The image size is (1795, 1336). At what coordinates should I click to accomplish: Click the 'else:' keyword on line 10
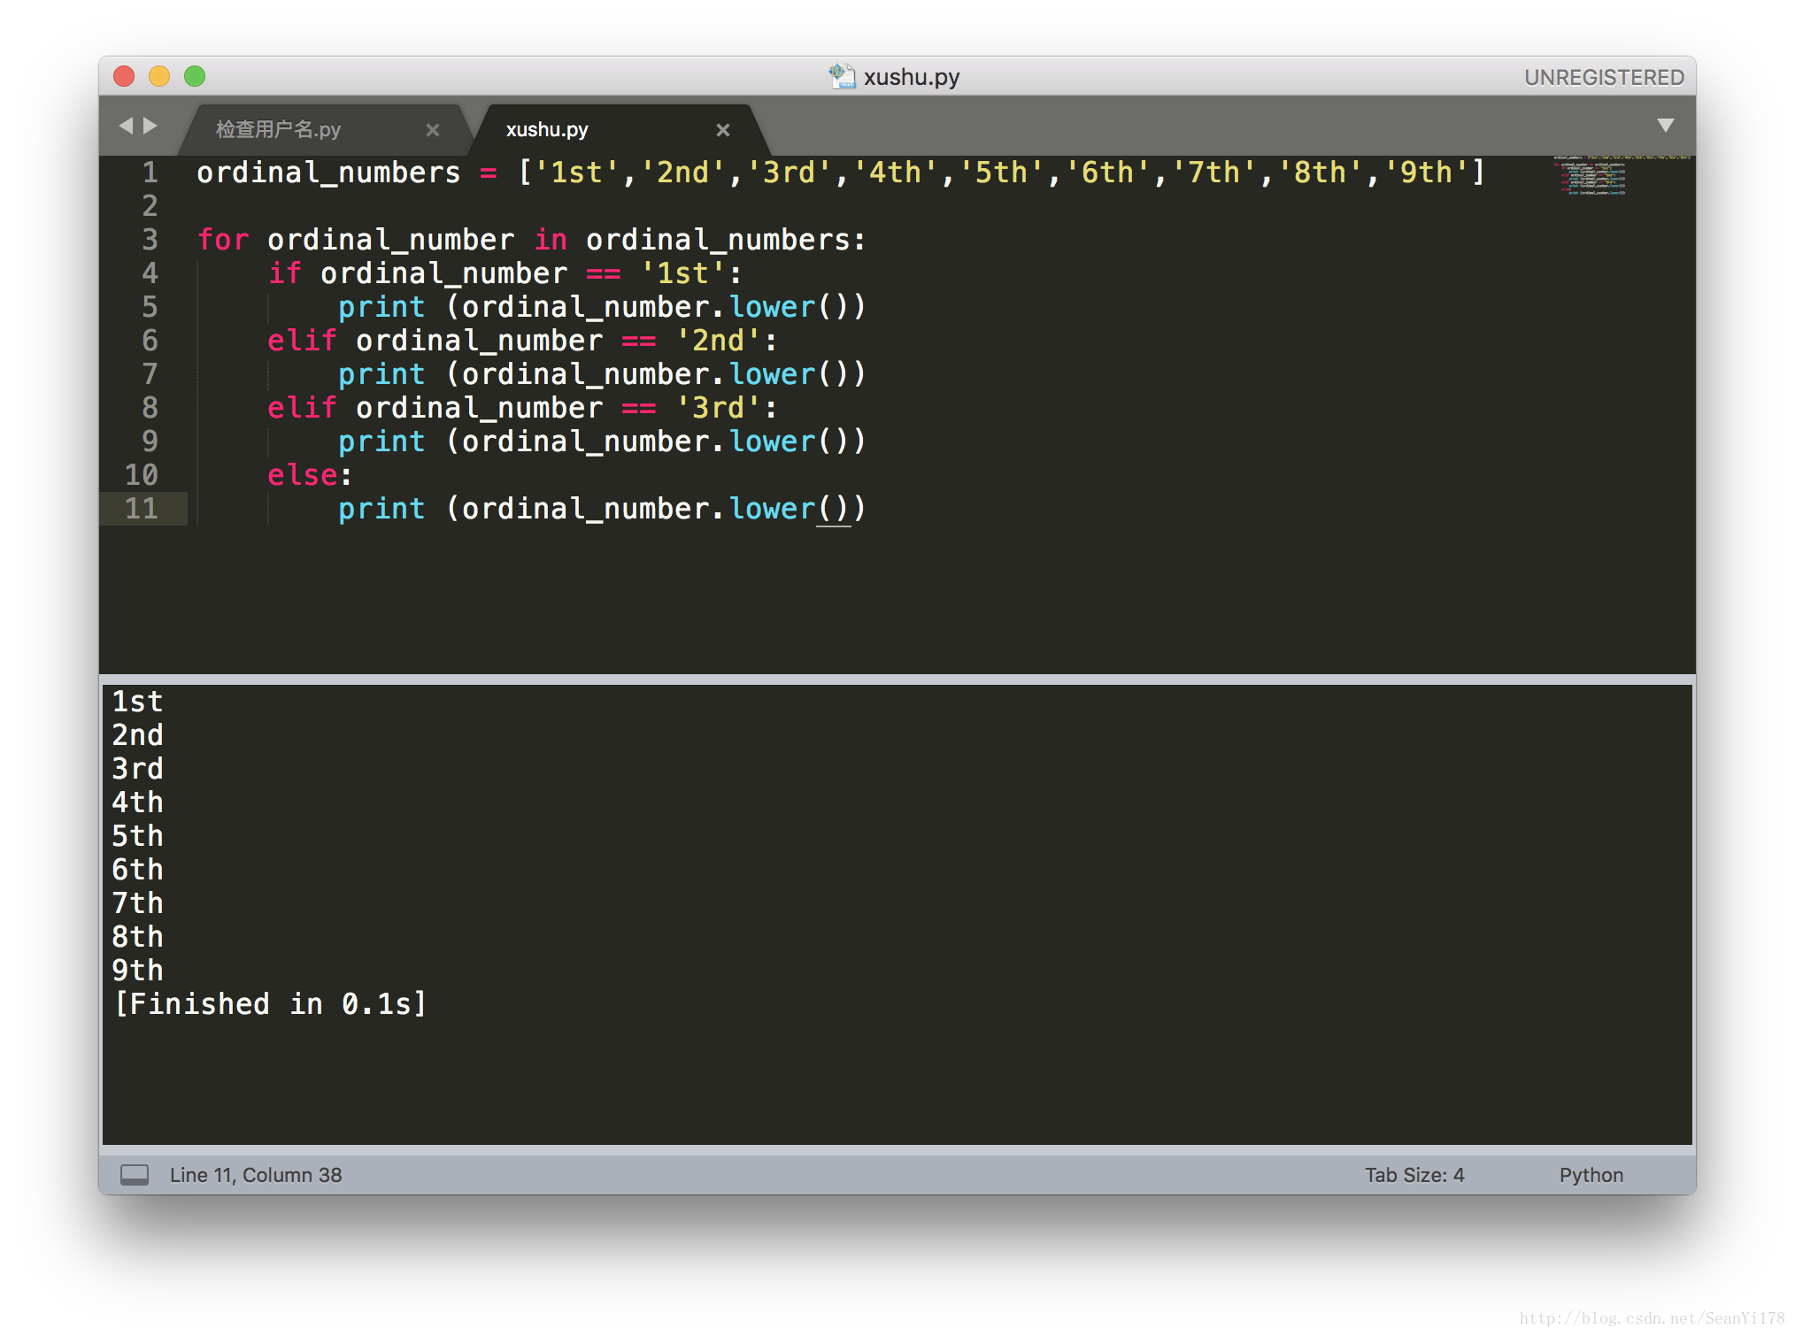pyautogui.click(x=310, y=474)
